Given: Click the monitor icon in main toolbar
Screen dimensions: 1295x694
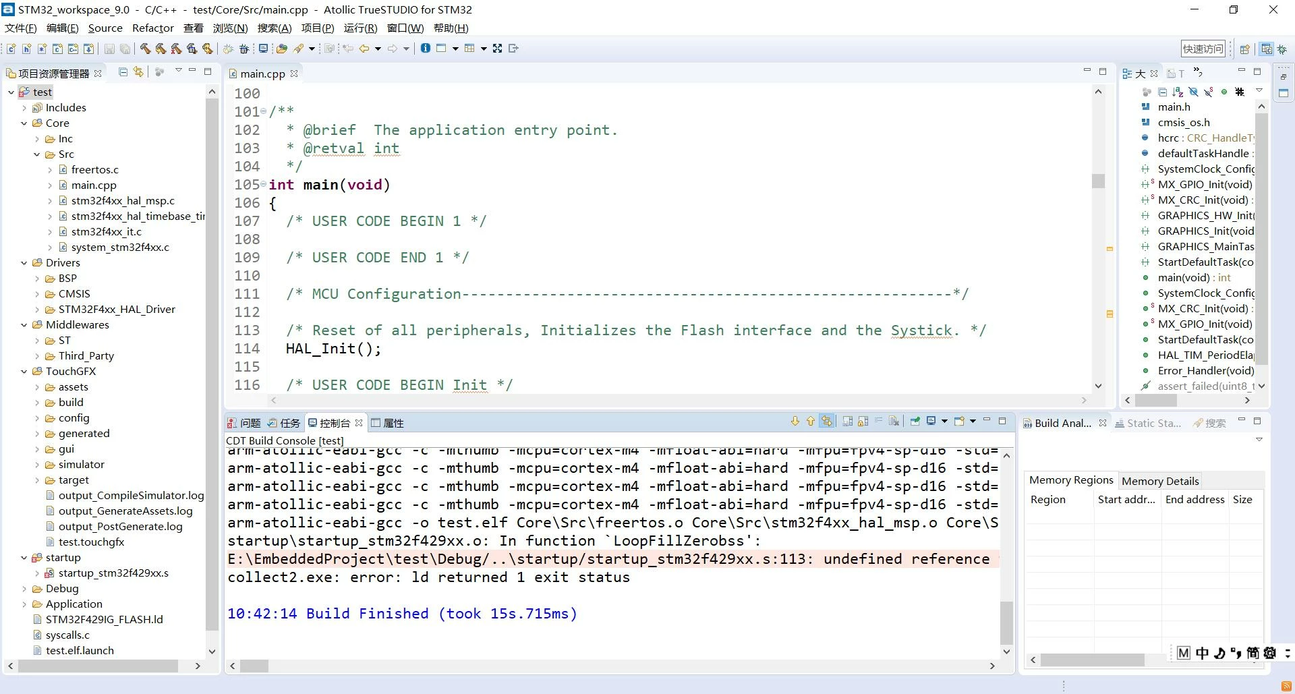Looking at the screenshot, I should pos(264,49).
